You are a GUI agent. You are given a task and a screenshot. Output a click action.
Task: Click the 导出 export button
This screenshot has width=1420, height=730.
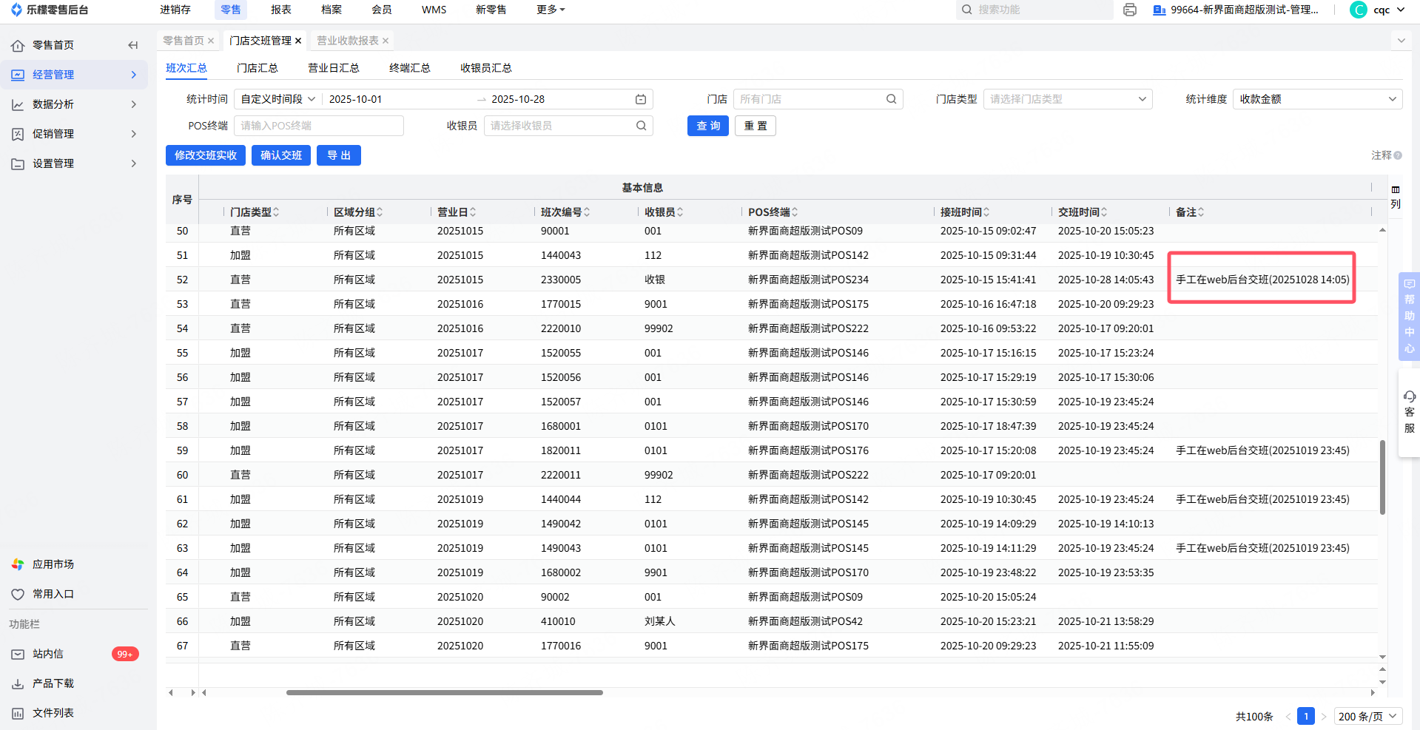click(338, 155)
